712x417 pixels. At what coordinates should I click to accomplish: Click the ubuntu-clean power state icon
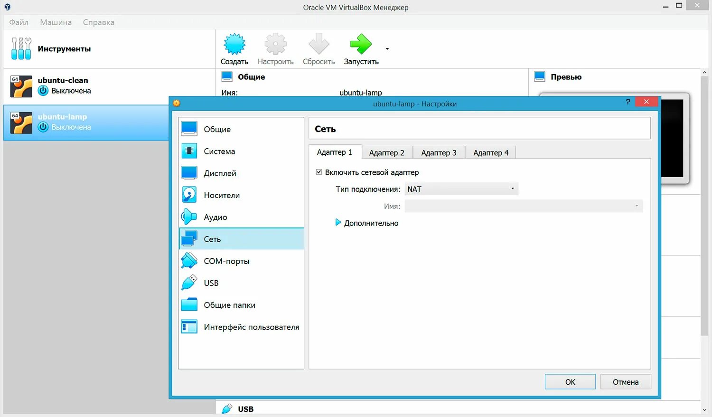43,91
